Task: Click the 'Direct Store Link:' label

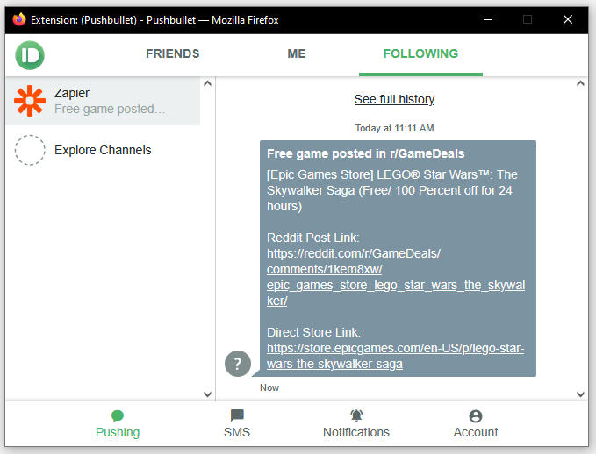Action: coord(313,332)
